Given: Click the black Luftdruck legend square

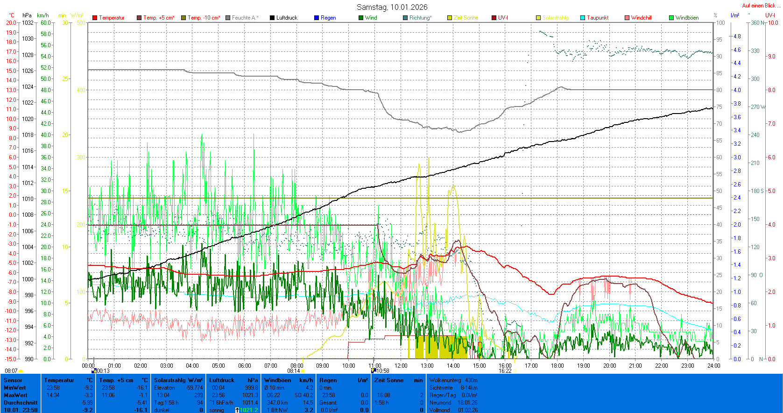Looking at the screenshot, I should point(272,18).
